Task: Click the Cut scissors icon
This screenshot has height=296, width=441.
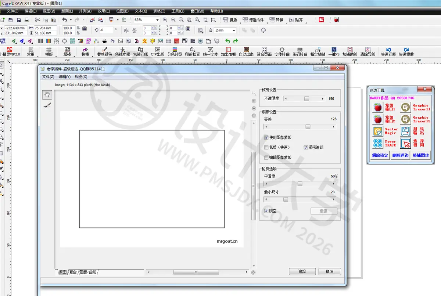Action: coord(37,20)
